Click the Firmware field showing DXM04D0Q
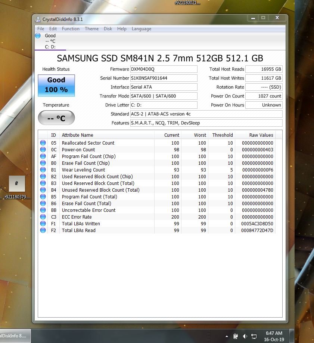The width and height of the screenshot is (314, 343). click(x=164, y=69)
